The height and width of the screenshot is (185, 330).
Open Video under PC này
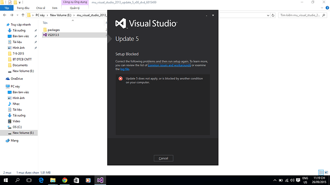(x=16, y=121)
